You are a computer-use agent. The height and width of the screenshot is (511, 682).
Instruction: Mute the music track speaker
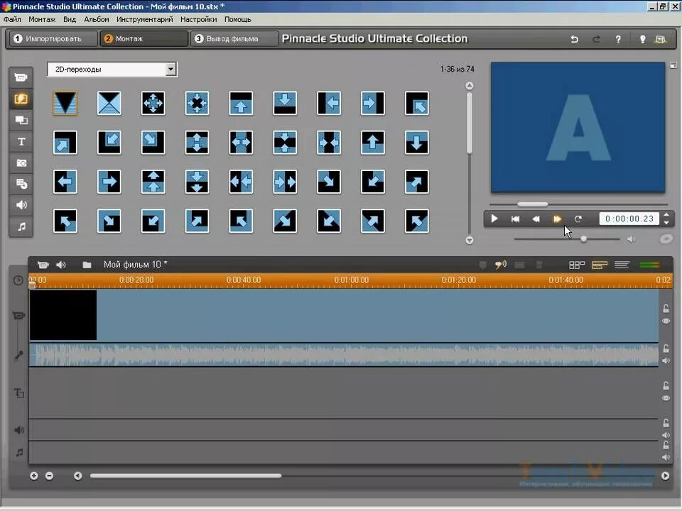click(666, 457)
